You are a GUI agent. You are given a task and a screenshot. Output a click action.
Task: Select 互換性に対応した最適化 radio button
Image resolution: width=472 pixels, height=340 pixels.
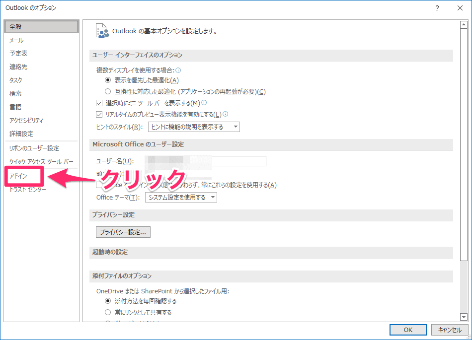108,91
